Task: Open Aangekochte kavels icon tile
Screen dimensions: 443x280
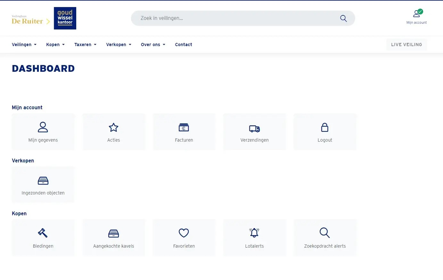Action: click(x=113, y=234)
